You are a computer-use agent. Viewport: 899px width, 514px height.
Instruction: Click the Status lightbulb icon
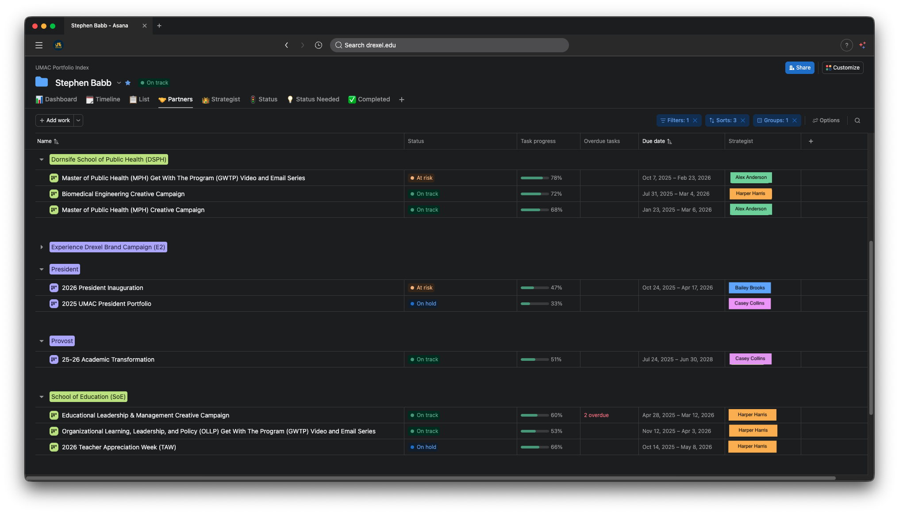point(253,99)
